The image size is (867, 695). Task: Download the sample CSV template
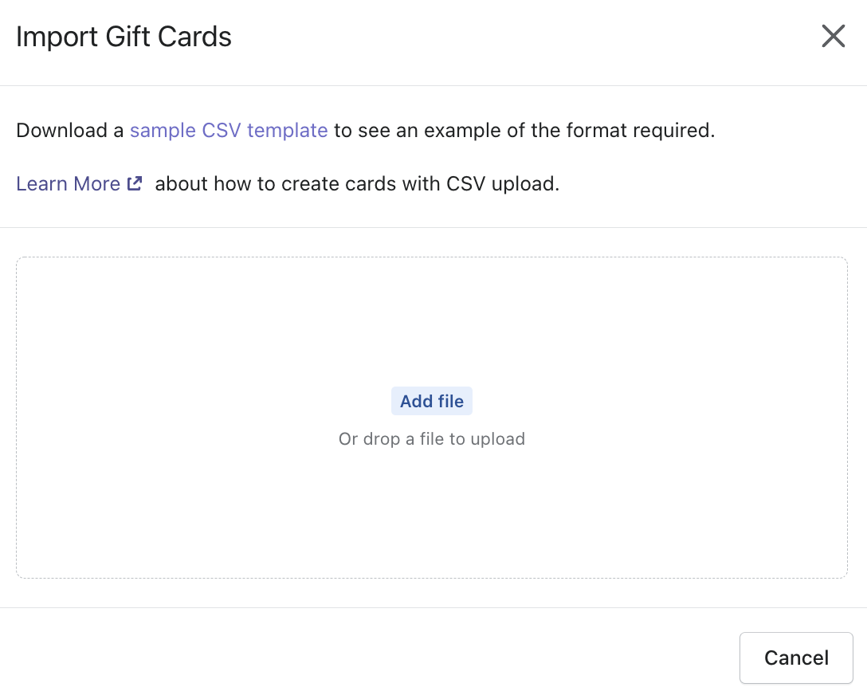(x=229, y=131)
